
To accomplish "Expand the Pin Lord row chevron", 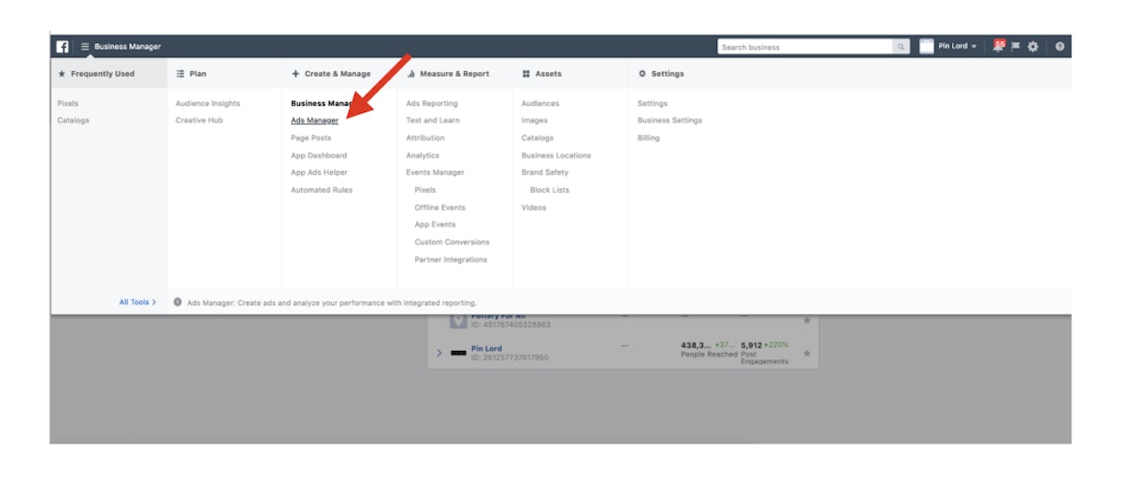I will pyautogui.click(x=439, y=353).
